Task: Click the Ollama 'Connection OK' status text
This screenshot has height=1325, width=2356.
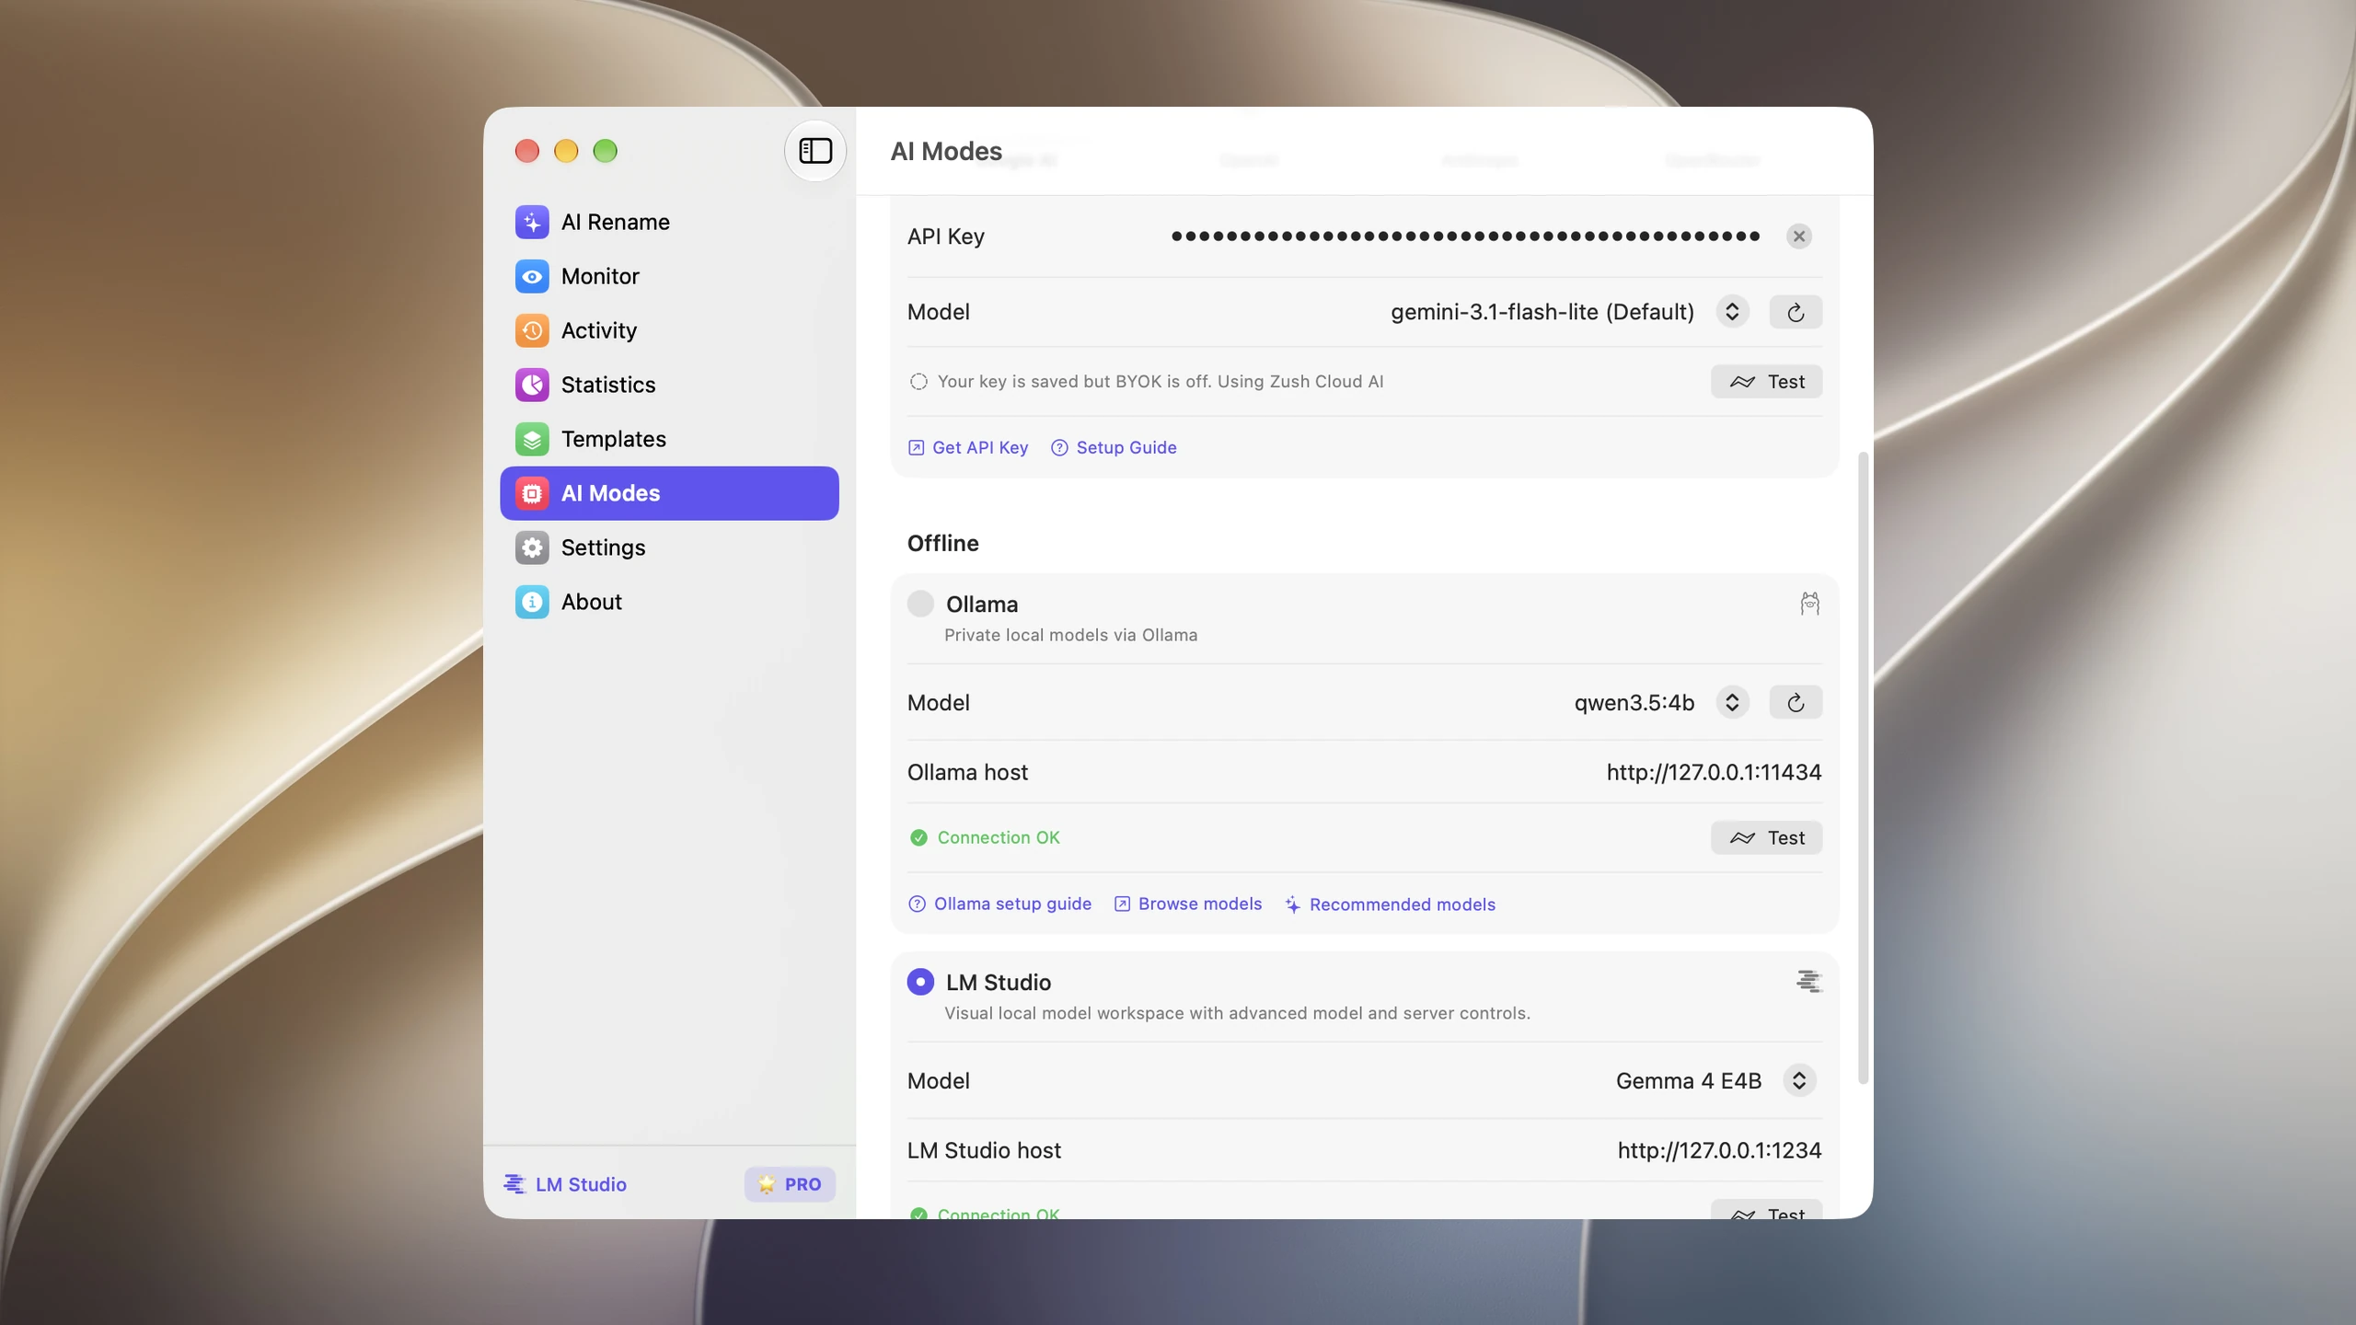Action: pos(999,838)
